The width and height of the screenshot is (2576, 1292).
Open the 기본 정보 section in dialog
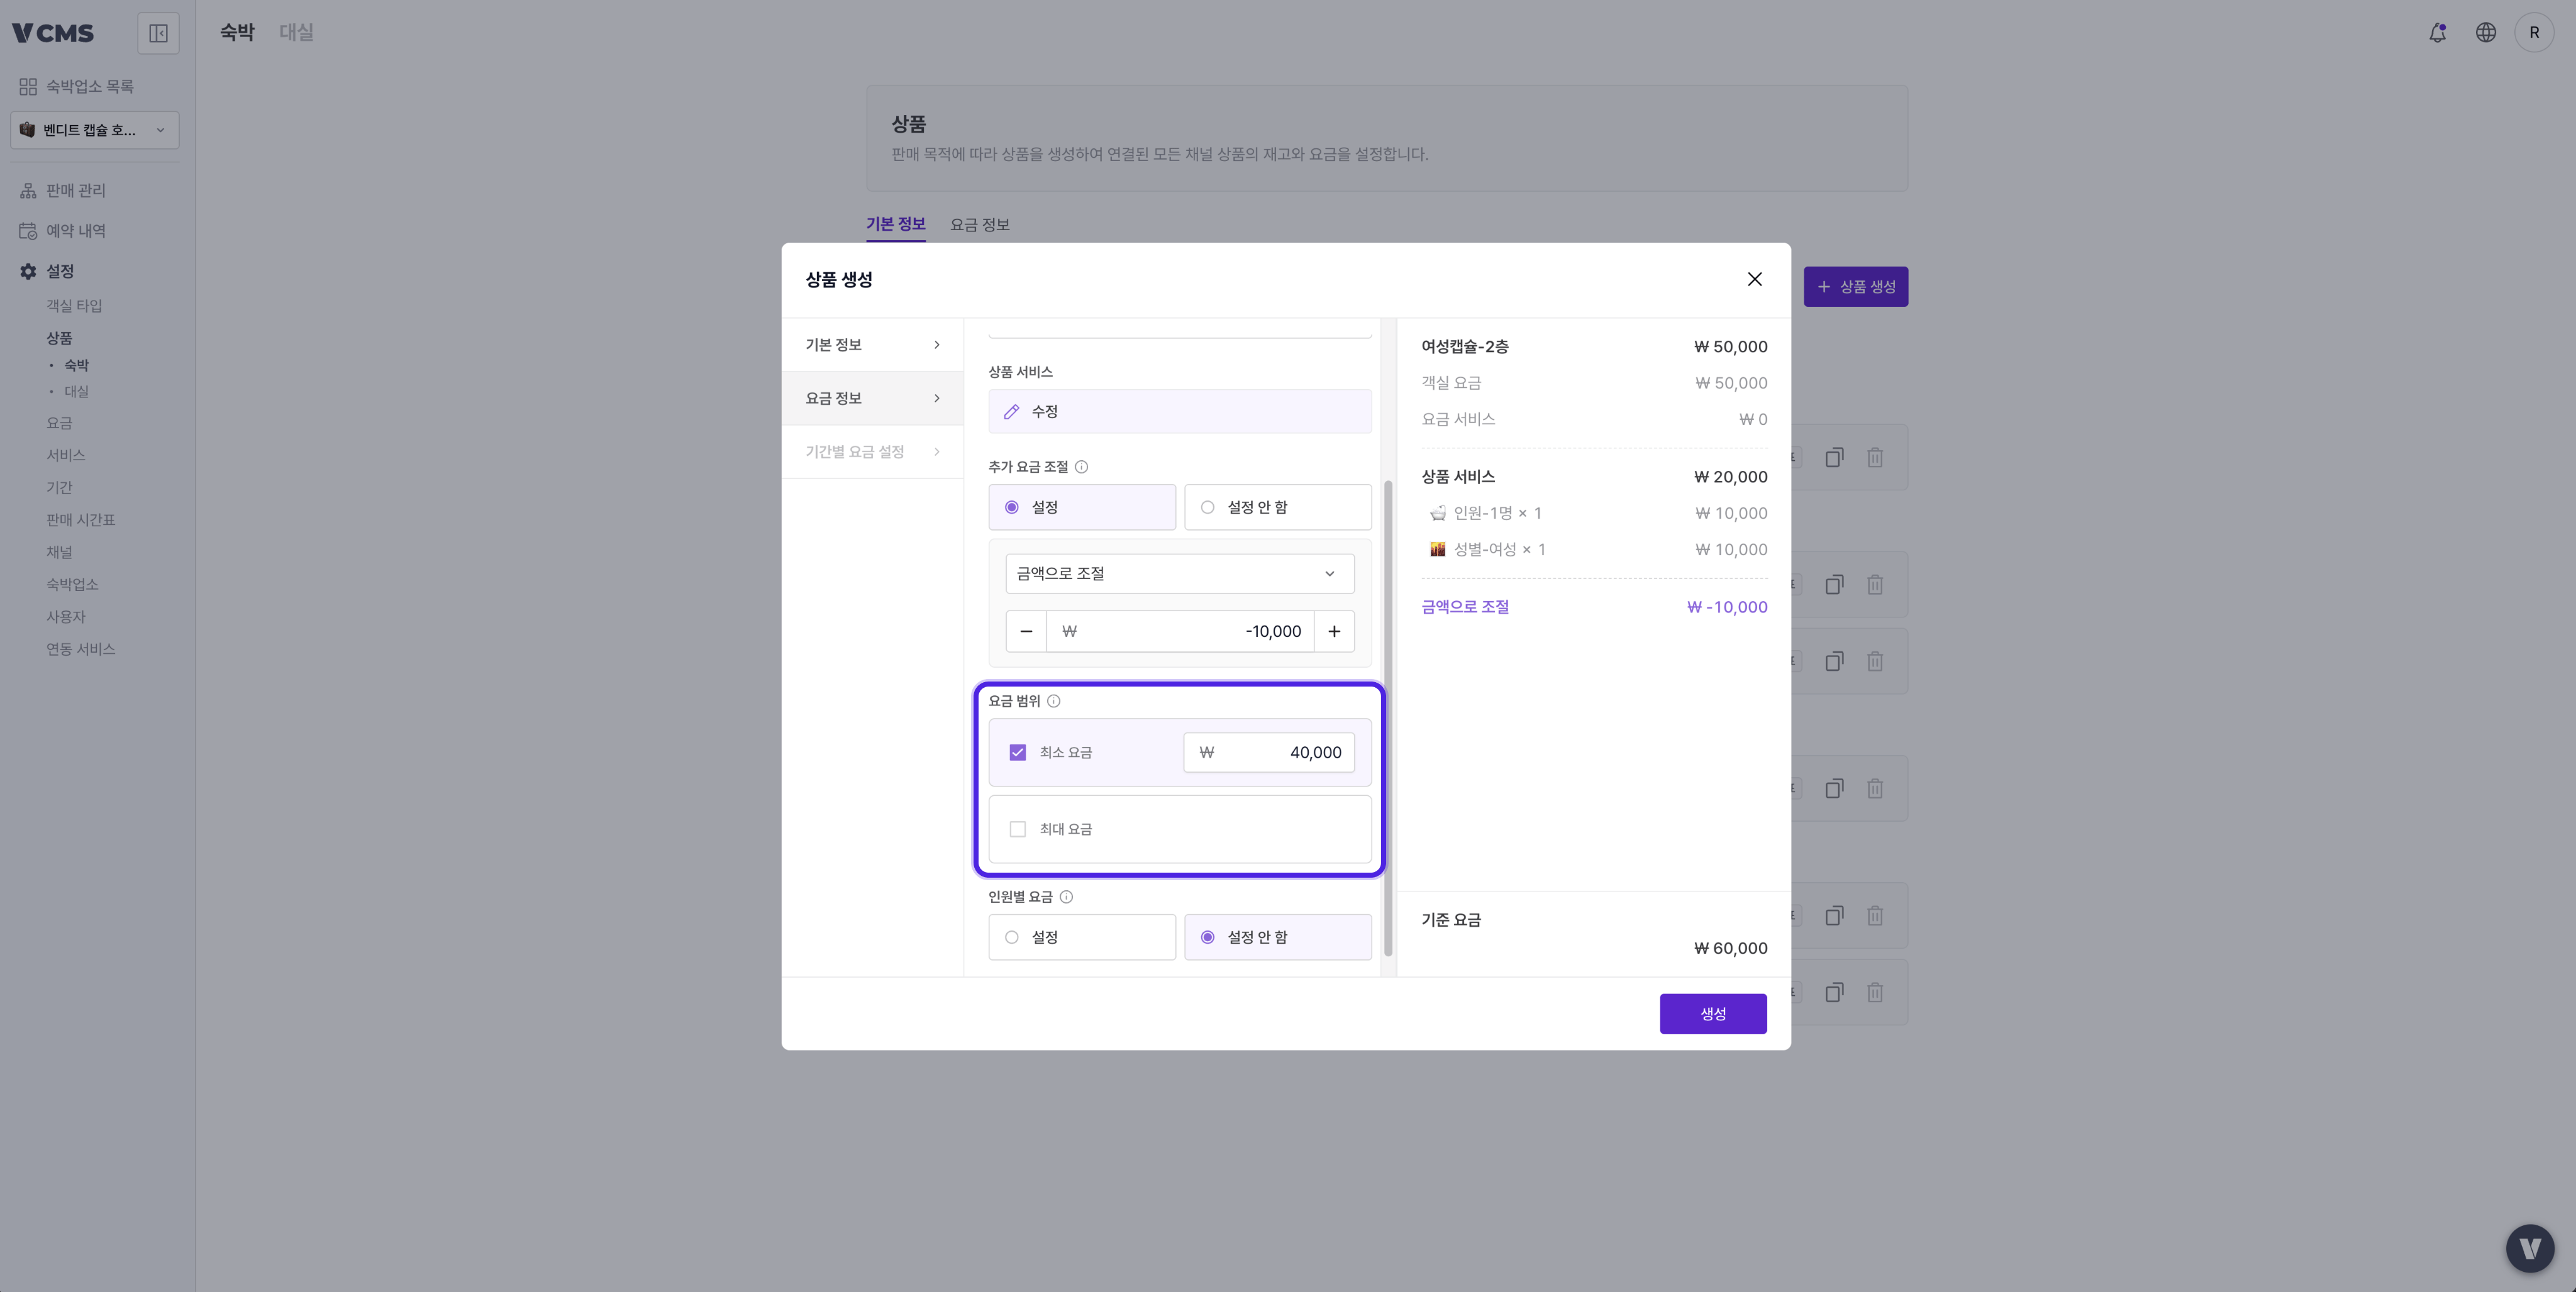click(x=872, y=345)
